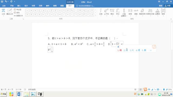Open the 上下标 (Script) structure menu

tap(107, 12)
